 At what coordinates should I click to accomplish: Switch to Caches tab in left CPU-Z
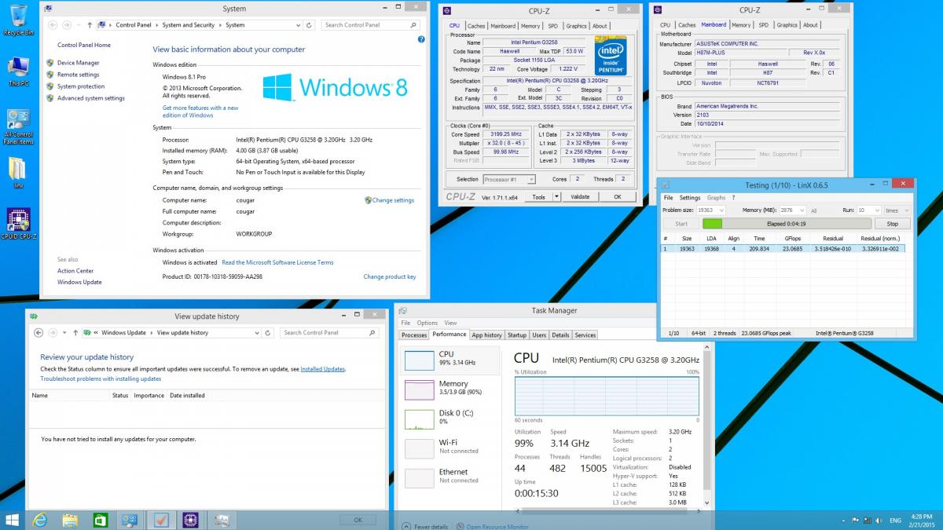477,26
